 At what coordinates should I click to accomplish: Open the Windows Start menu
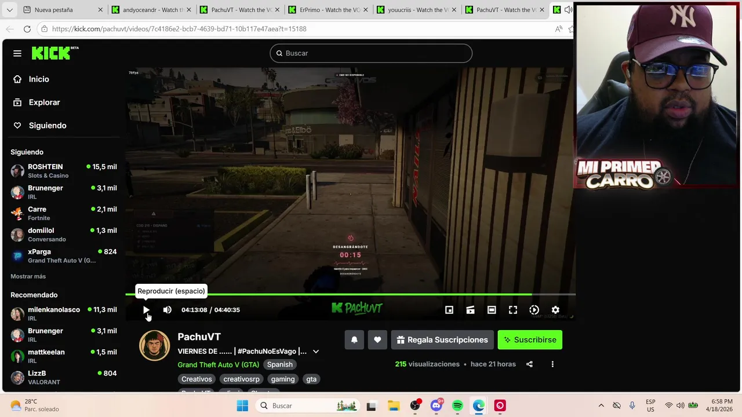click(x=242, y=406)
